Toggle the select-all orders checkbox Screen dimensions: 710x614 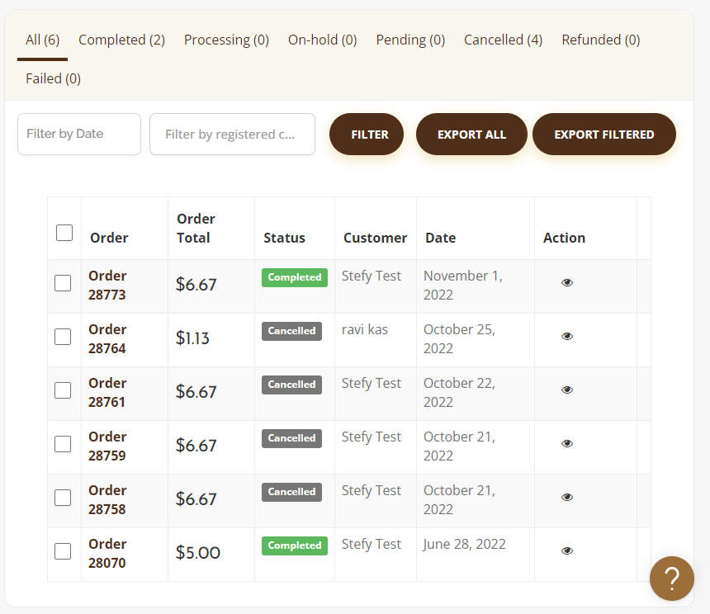(x=64, y=233)
